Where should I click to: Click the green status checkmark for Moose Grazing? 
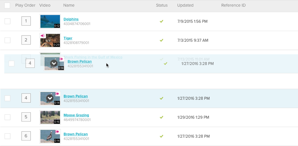coord(162,117)
